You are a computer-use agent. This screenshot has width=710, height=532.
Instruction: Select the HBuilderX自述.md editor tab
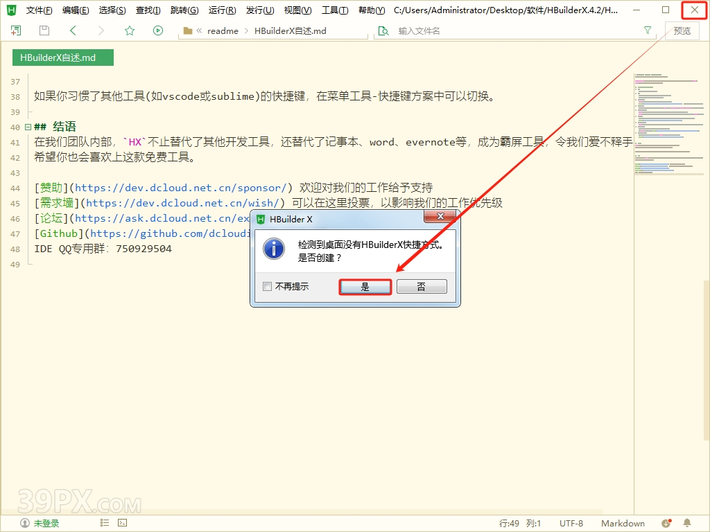click(63, 57)
